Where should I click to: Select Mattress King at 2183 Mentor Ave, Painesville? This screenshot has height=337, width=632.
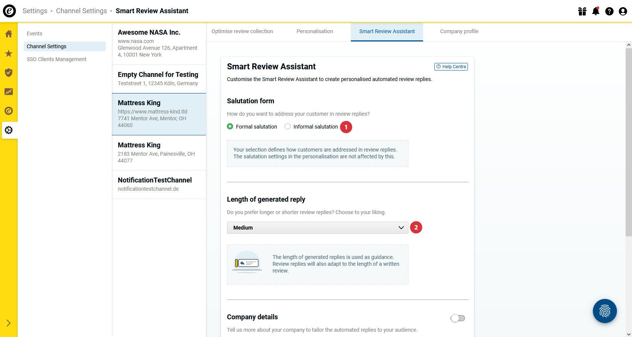click(x=159, y=153)
